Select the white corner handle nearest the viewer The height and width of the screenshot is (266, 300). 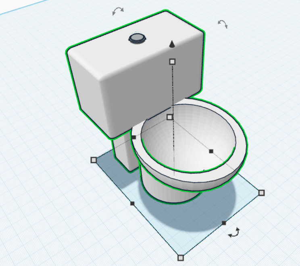(181, 258)
